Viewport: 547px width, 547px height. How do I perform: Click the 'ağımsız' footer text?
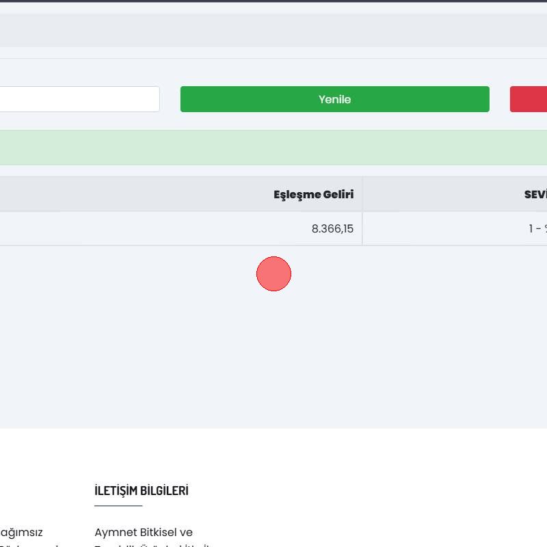click(x=21, y=532)
